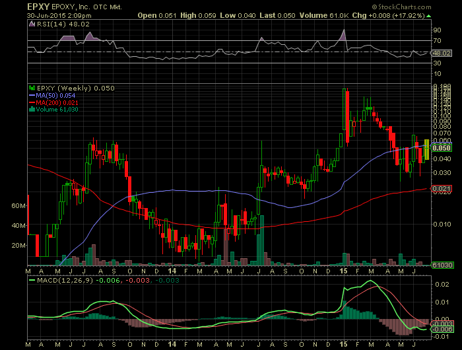Select the High 0.059 value in the header
The height and width of the screenshot is (350, 462).
(198, 16)
